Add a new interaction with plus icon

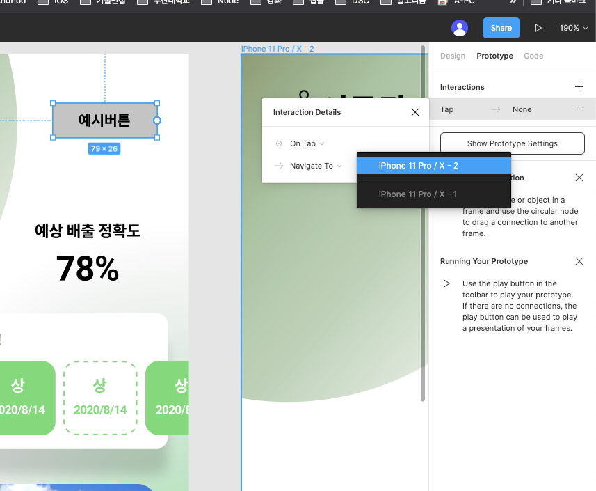[x=579, y=87]
